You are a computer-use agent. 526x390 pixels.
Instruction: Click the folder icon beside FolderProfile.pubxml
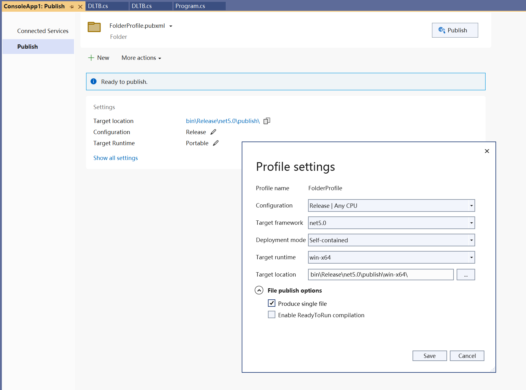[94, 27]
